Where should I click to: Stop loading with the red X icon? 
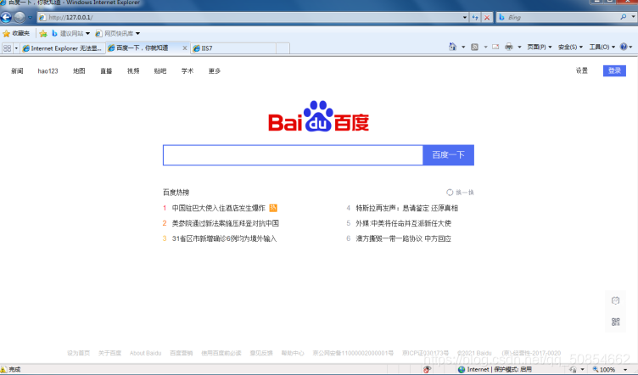(x=487, y=18)
